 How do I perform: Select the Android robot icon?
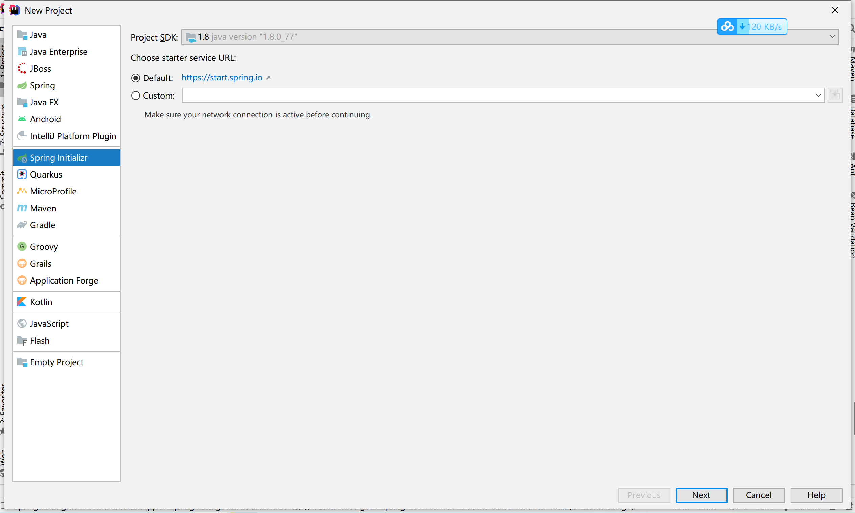tap(22, 119)
